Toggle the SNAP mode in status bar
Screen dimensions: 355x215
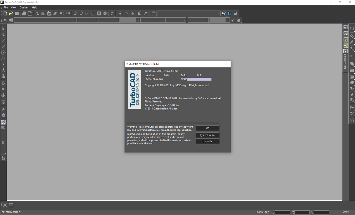(x=260, y=213)
